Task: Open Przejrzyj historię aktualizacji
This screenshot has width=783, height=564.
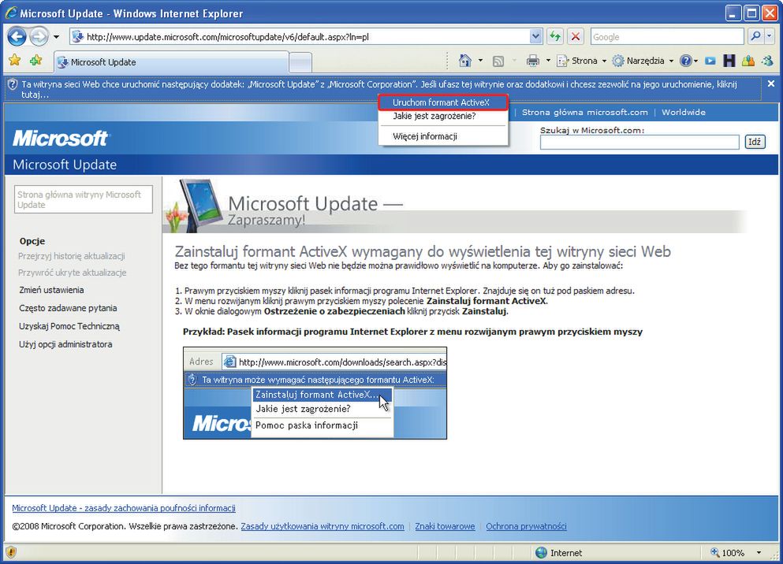Action: [x=72, y=256]
